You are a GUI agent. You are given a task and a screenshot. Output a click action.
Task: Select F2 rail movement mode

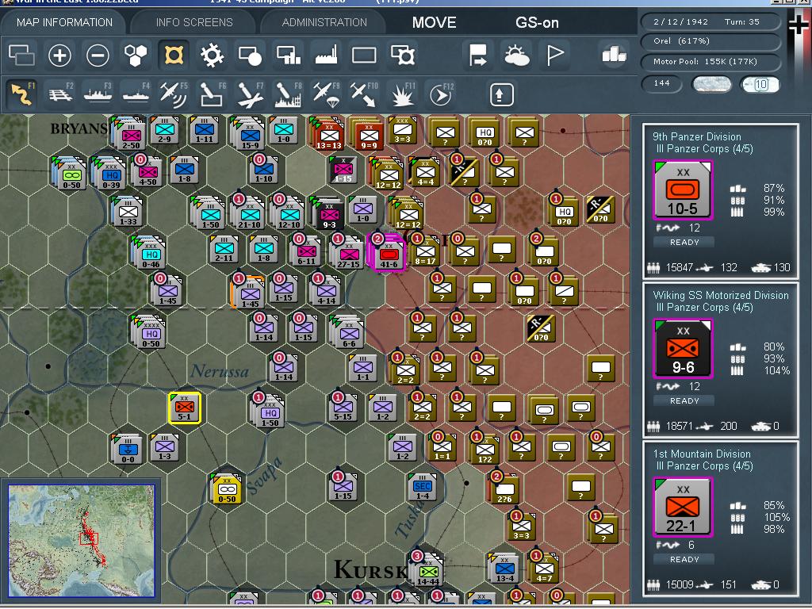tap(60, 94)
